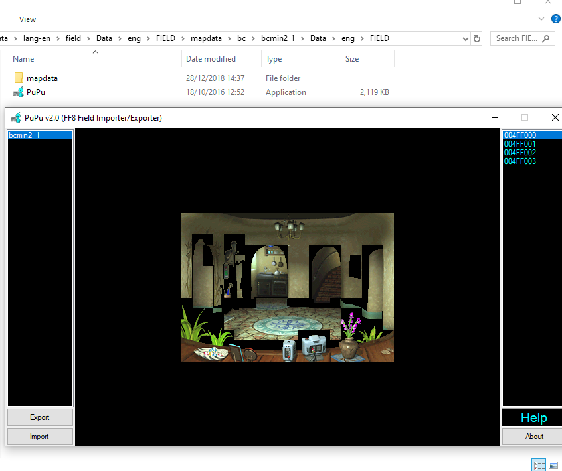Close the PuPu window
This screenshot has height=471, width=562.
tap(555, 117)
